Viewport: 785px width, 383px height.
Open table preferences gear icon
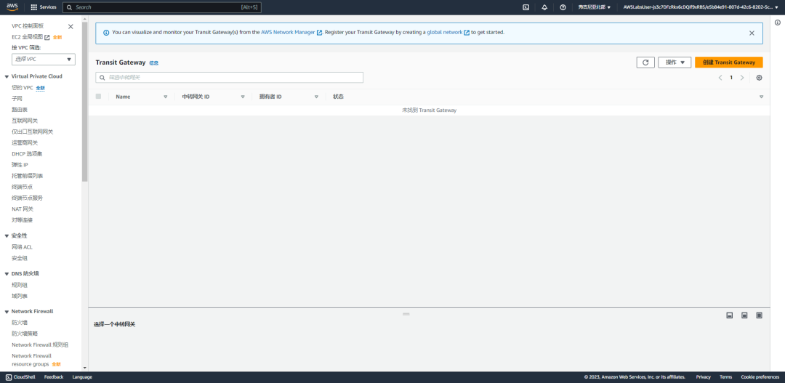pyautogui.click(x=759, y=78)
